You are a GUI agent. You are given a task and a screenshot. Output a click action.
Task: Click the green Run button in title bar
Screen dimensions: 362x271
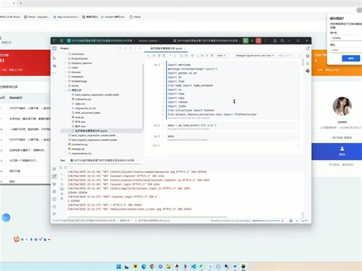[246, 41]
